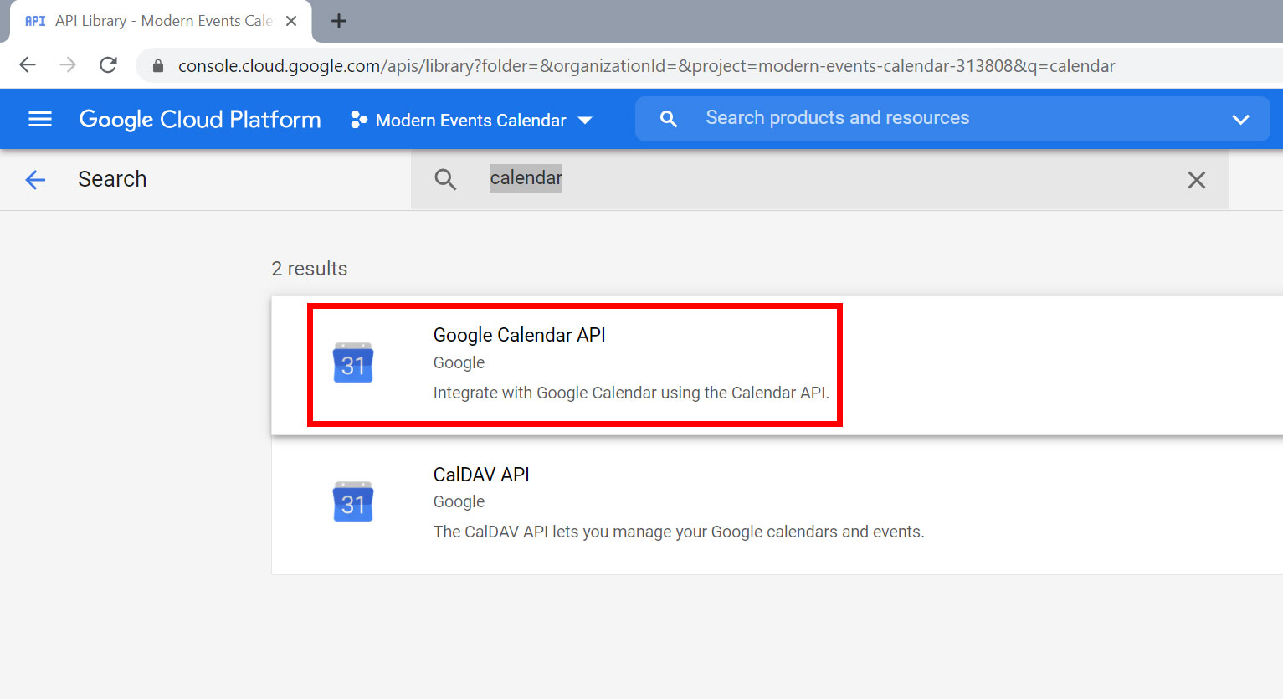Click the search icon in top blue bar
Image resolution: width=1283 pixels, height=699 pixels.
pyautogui.click(x=668, y=119)
